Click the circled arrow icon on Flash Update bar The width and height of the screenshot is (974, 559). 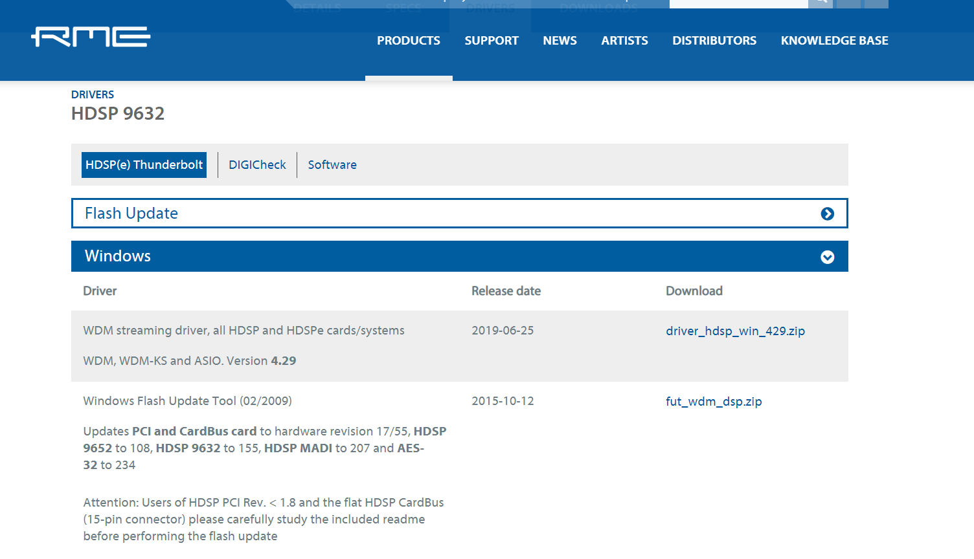[827, 214]
